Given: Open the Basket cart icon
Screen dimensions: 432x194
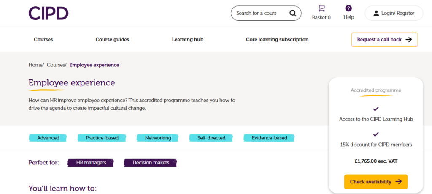Looking at the screenshot, I should click(x=321, y=8).
